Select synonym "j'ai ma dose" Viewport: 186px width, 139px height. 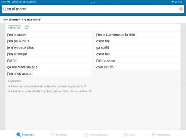[137, 61]
